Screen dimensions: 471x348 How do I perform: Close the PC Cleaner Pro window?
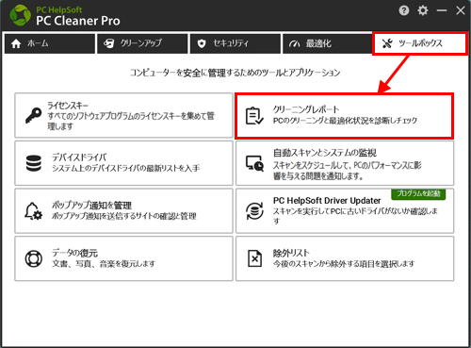pos(461,10)
